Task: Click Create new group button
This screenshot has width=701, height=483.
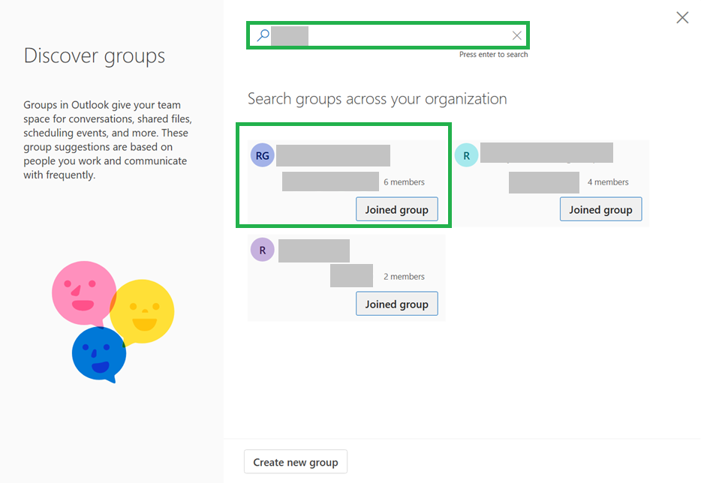Action: click(296, 461)
